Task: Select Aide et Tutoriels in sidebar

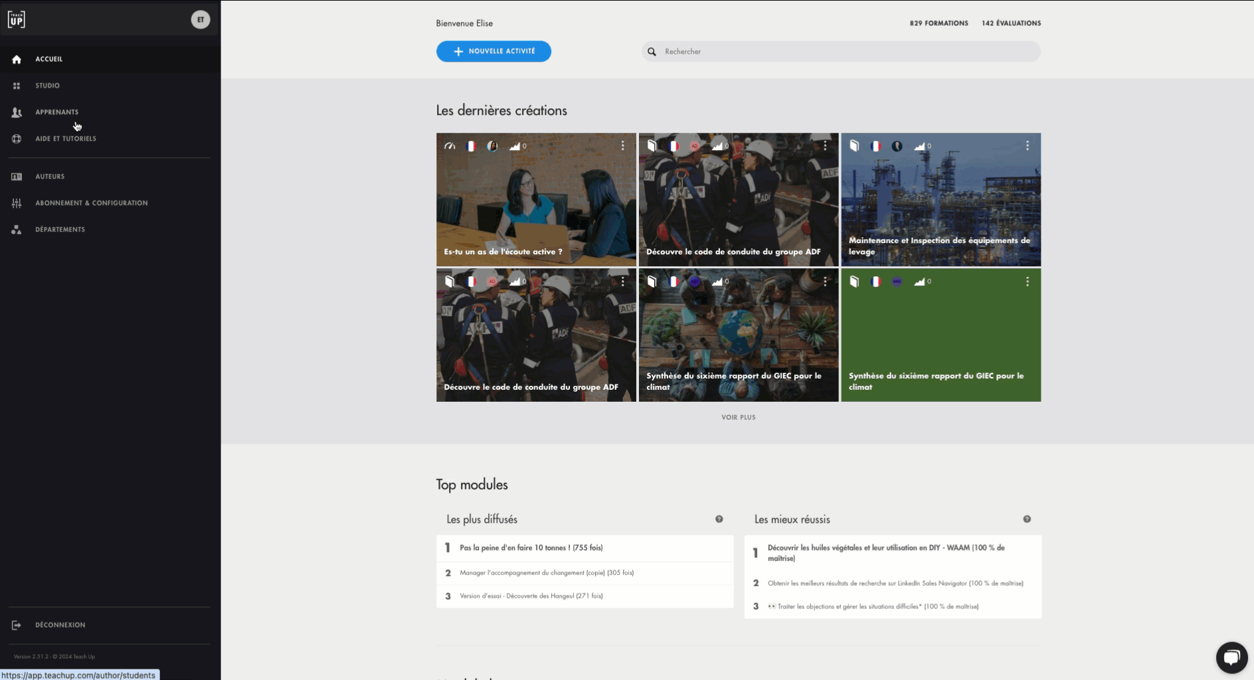Action: [65, 139]
